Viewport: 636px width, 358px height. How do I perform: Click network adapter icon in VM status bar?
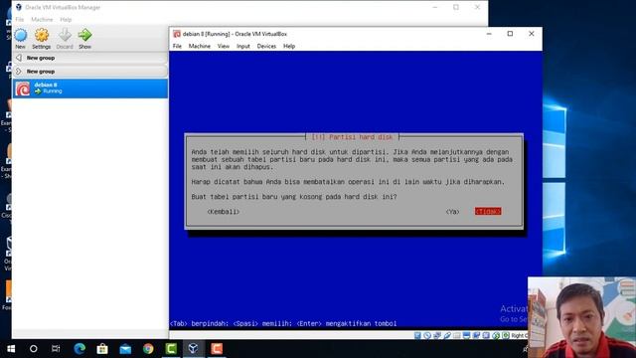click(x=437, y=336)
